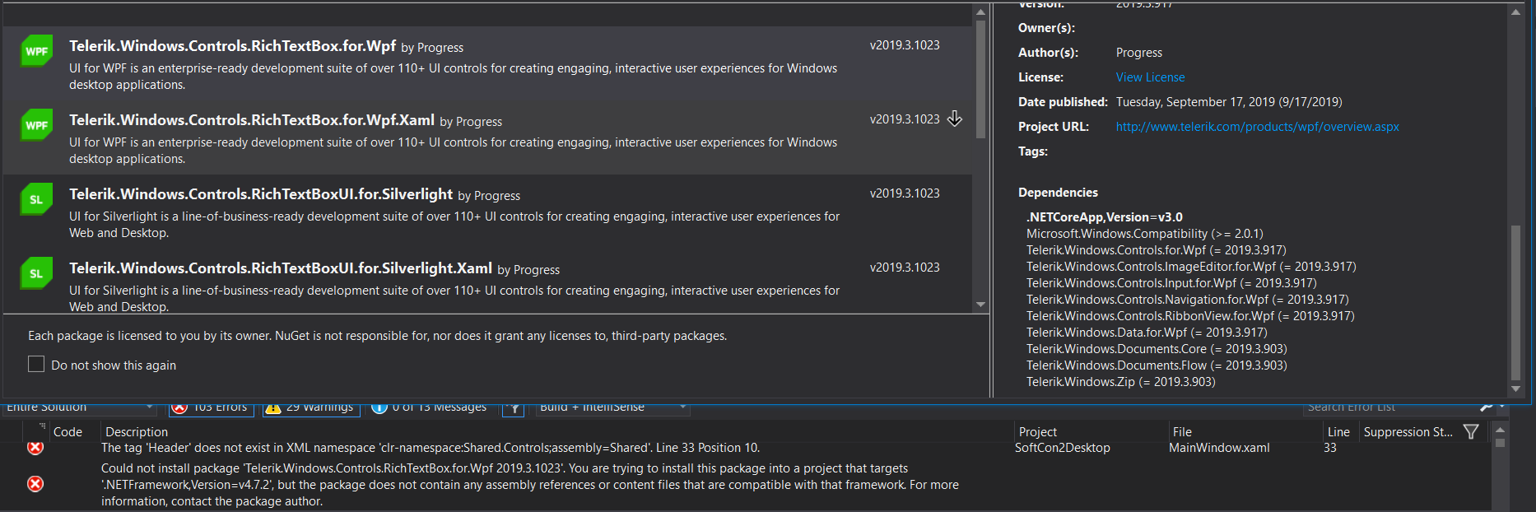Toggle the 103 Errors filter
Screen dimensions: 1536x512
pos(212,407)
